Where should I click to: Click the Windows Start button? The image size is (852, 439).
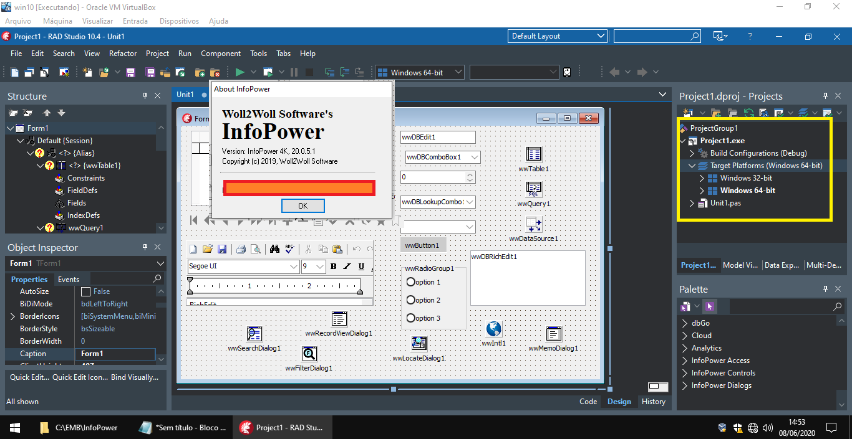14,428
